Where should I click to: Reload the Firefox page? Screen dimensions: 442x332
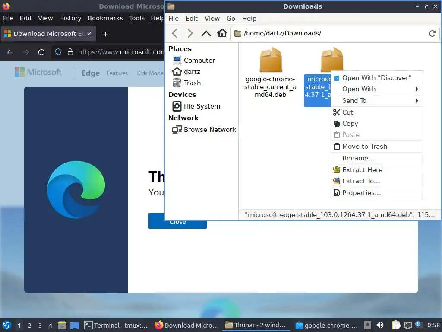pyautogui.click(x=41, y=52)
